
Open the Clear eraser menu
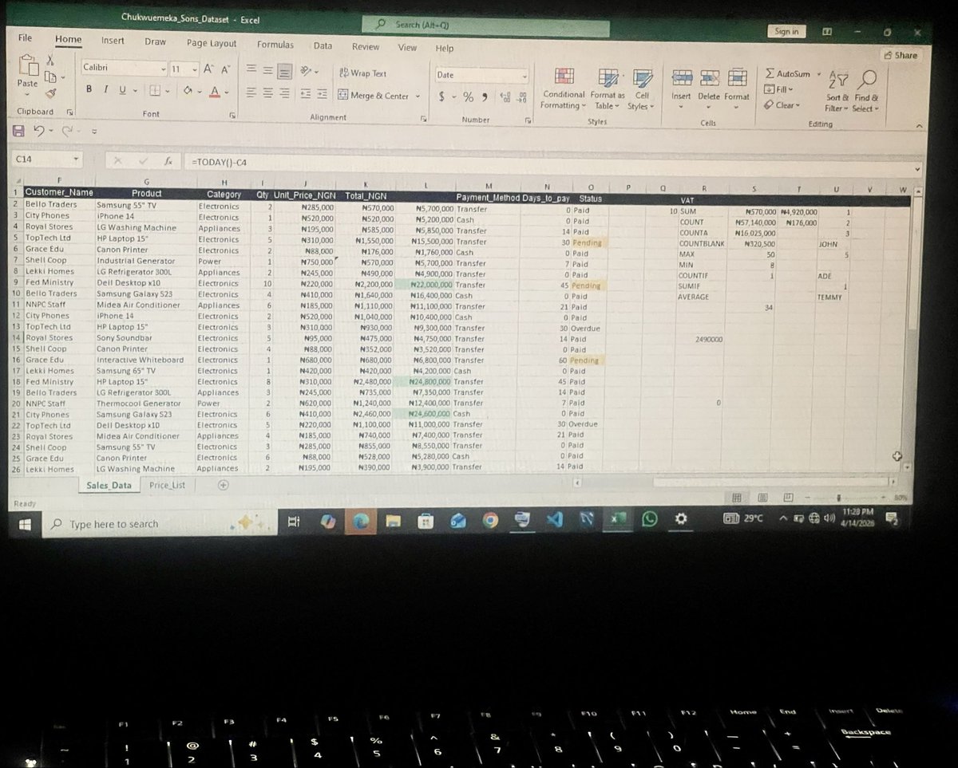tap(780, 104)
